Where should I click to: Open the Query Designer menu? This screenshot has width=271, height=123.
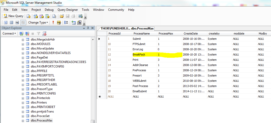click(x=68, y=10)
